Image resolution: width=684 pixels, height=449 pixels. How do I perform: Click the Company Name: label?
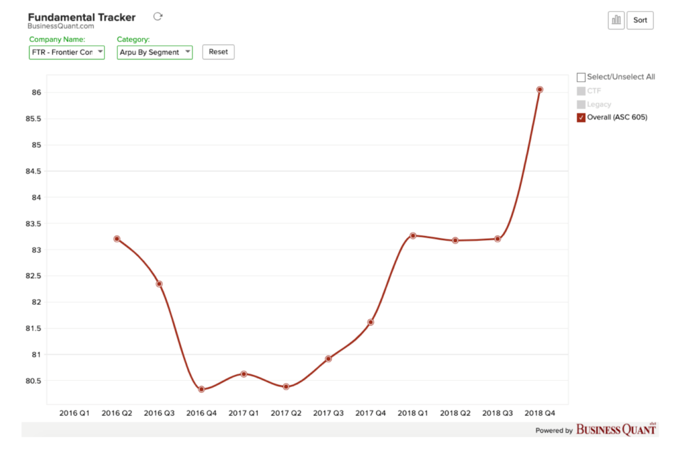pyautogui.click(x=57, y=39)
